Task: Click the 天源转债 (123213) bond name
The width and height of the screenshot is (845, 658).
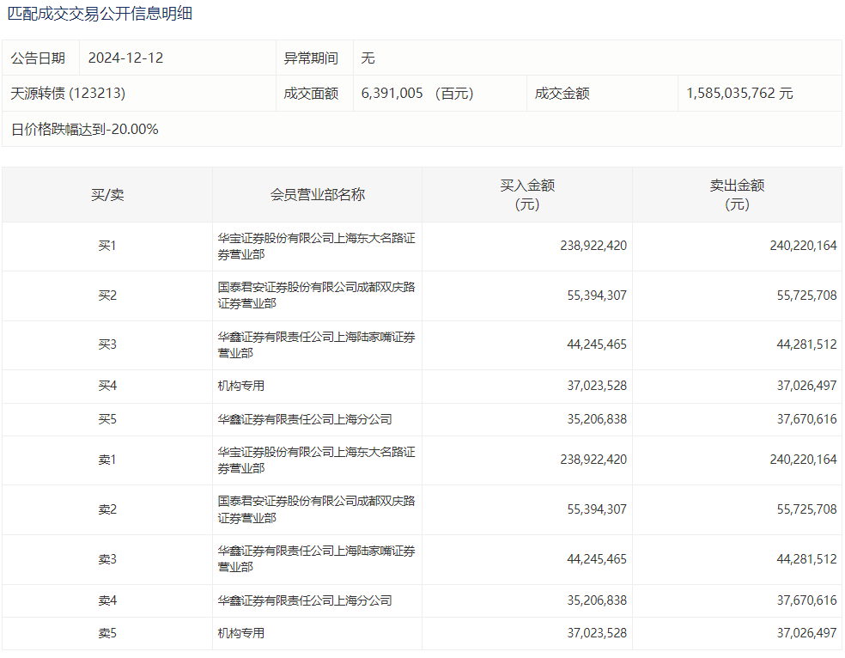Action: point(68,94)
